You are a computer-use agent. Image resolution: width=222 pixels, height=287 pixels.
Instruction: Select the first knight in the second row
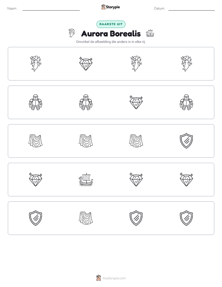pos(35,102)
